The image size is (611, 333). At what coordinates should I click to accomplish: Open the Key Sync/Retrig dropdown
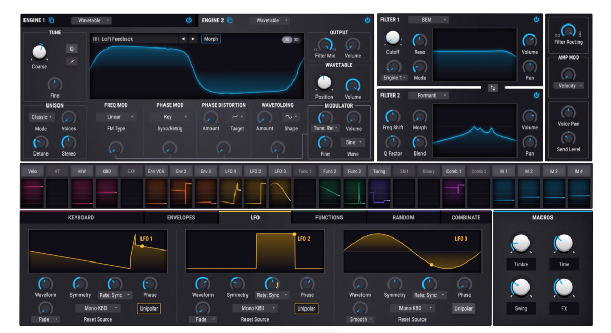click(170, 117)
